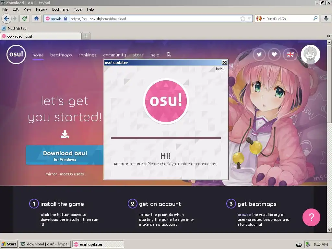This screenshot has width=332, height=249.
Task: Open the File menu
Action: [5, 9]
